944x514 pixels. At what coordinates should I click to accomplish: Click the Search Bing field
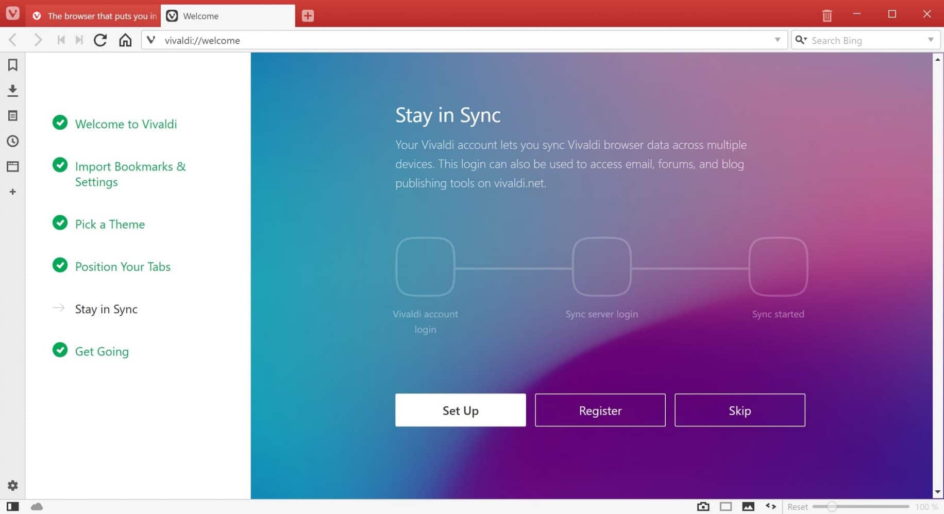point(867,40)
